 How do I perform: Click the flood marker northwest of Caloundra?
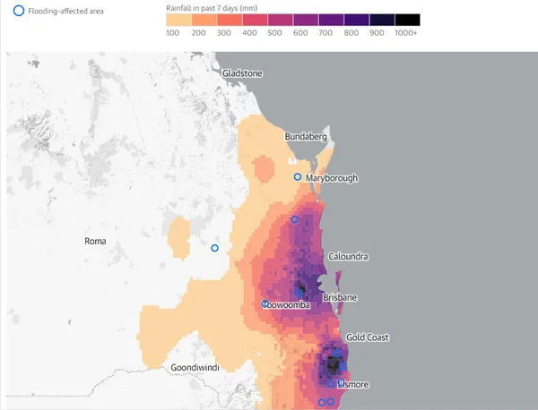pyautogui.click(x=294, y=219)
